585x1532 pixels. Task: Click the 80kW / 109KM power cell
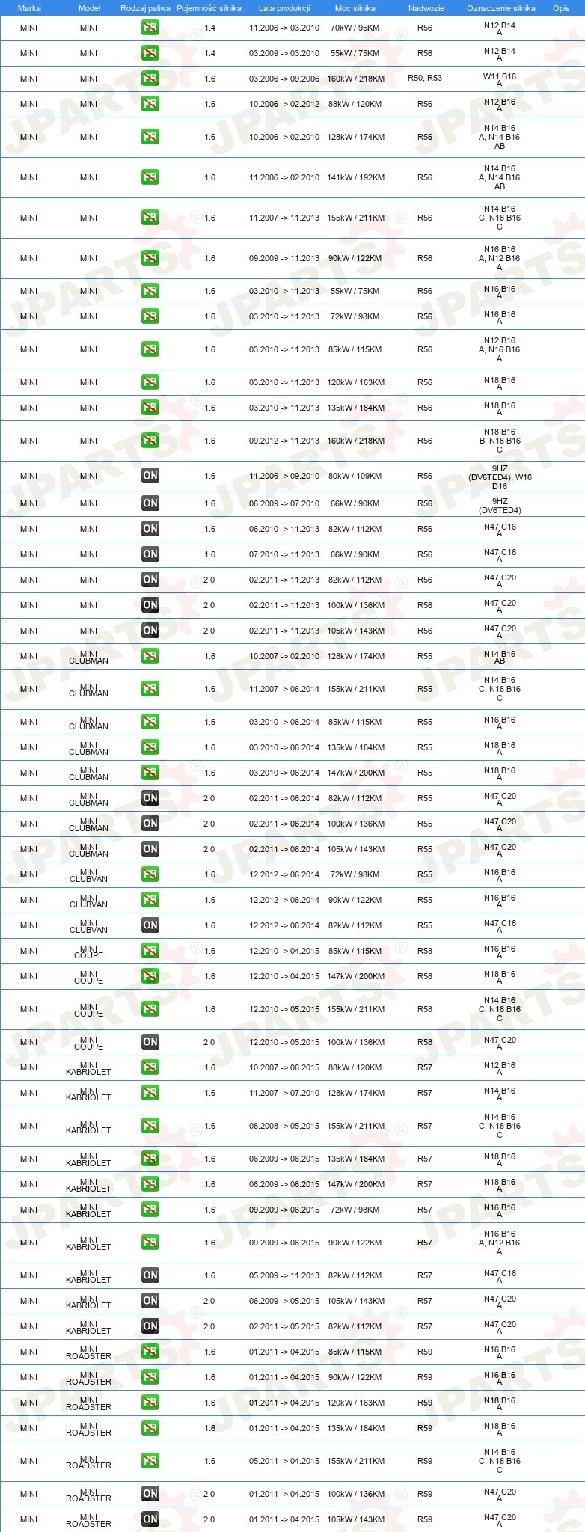click(355, 476)
